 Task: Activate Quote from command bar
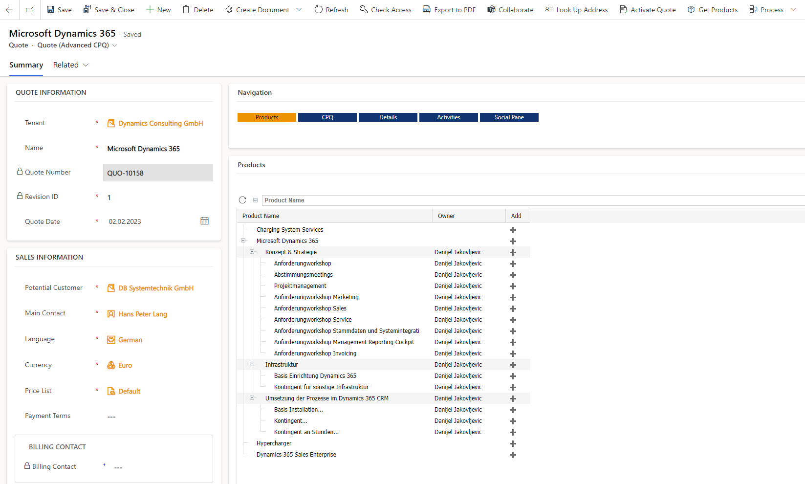(x=648, y=10)
